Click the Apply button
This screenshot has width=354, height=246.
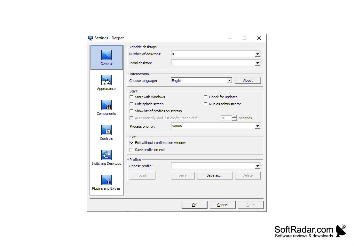tap(251, 205)
